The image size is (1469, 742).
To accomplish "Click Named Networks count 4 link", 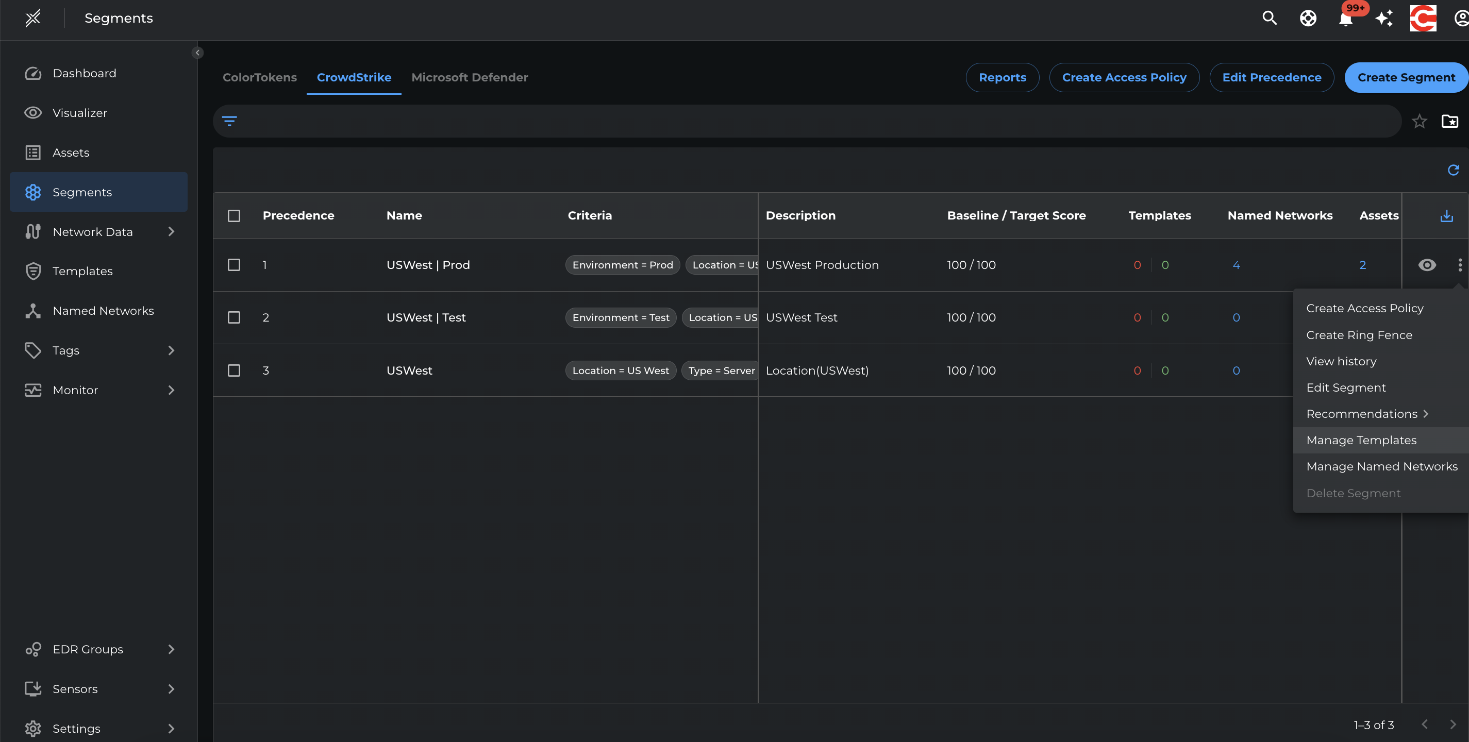I will point(1236,265).
